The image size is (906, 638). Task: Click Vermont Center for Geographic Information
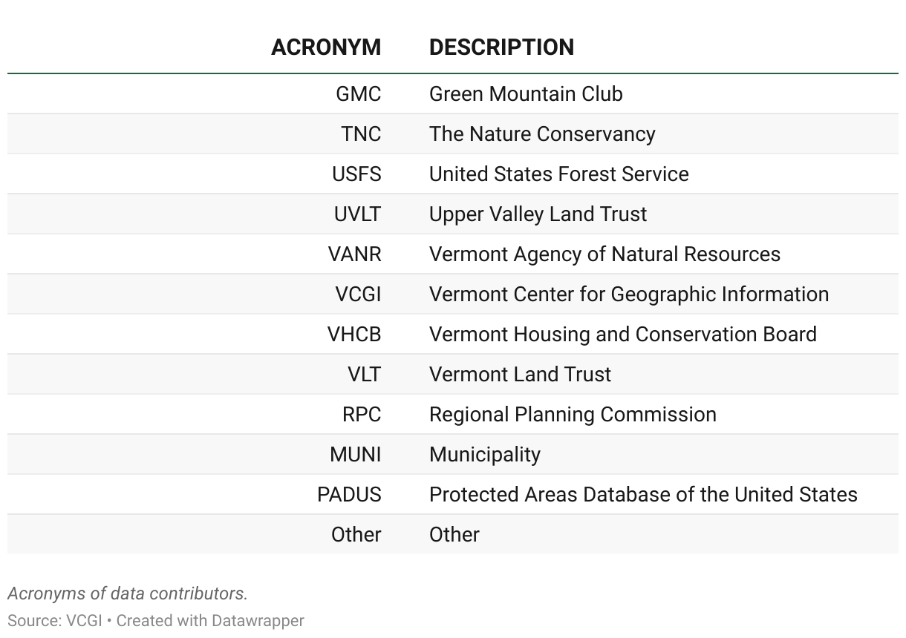(x=629, y=295)
